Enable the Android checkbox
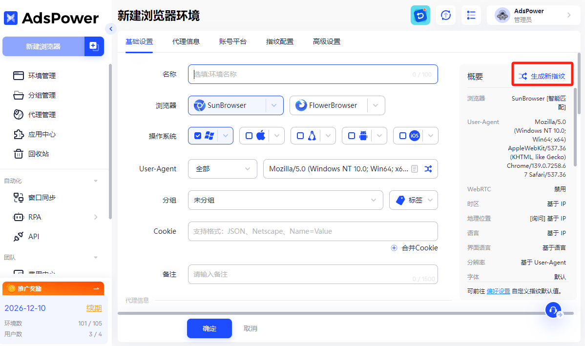The image size is (585, 346). point(352,136)
